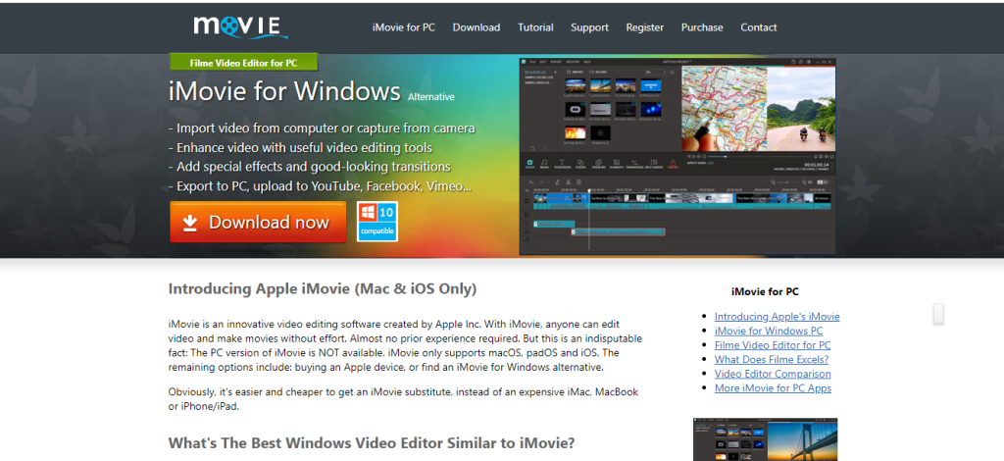Click the Media icon in the Filme screenshot
The height and width of the screenshot is (461, 1004).
(529, 165)
